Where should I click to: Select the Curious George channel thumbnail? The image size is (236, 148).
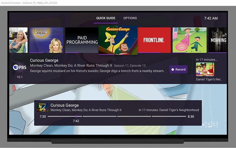[x=118, y=40]
